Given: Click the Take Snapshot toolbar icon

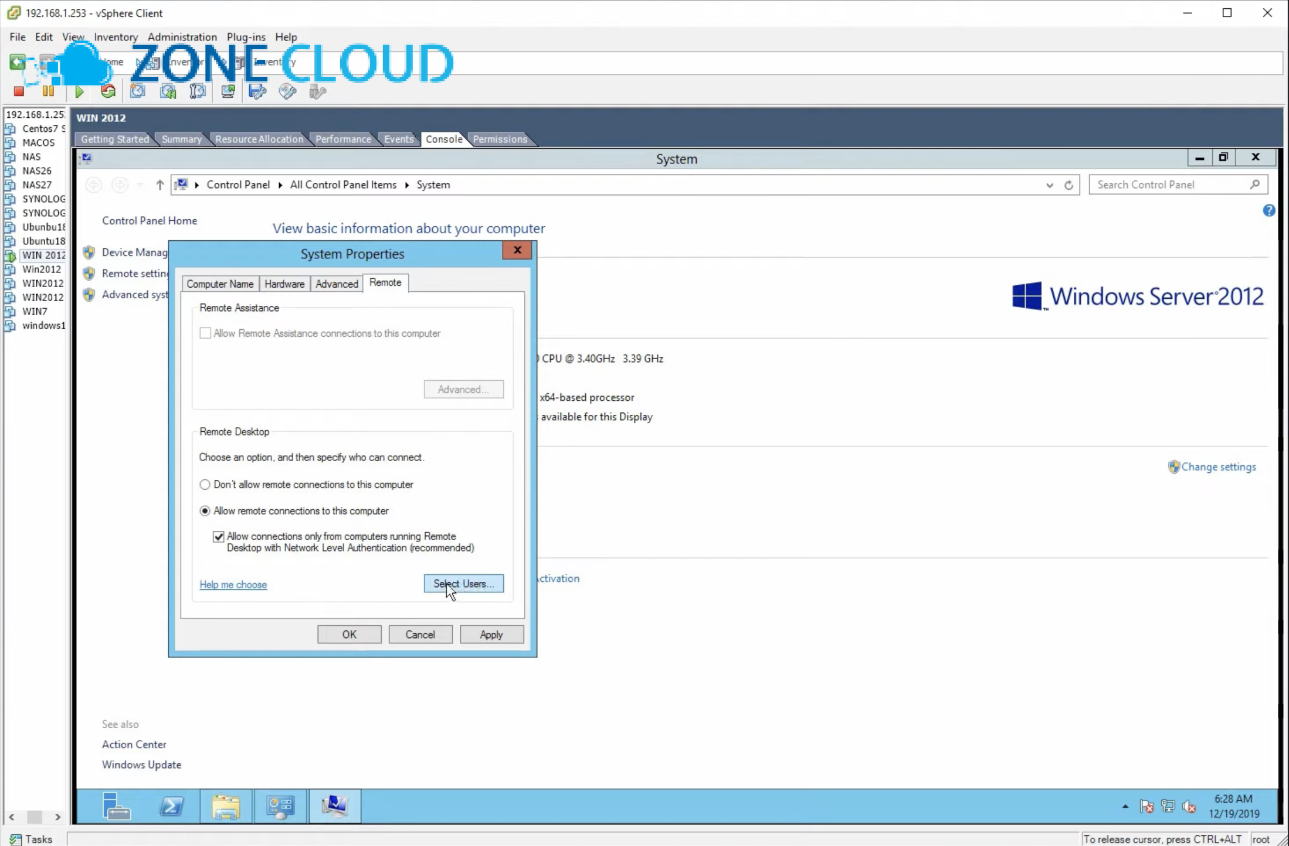Looking at the screenshot, I should 138,91.
